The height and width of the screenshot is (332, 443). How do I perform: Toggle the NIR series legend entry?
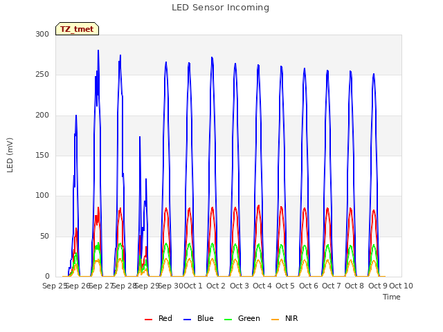pyautogui.click(x=284, y=318)
